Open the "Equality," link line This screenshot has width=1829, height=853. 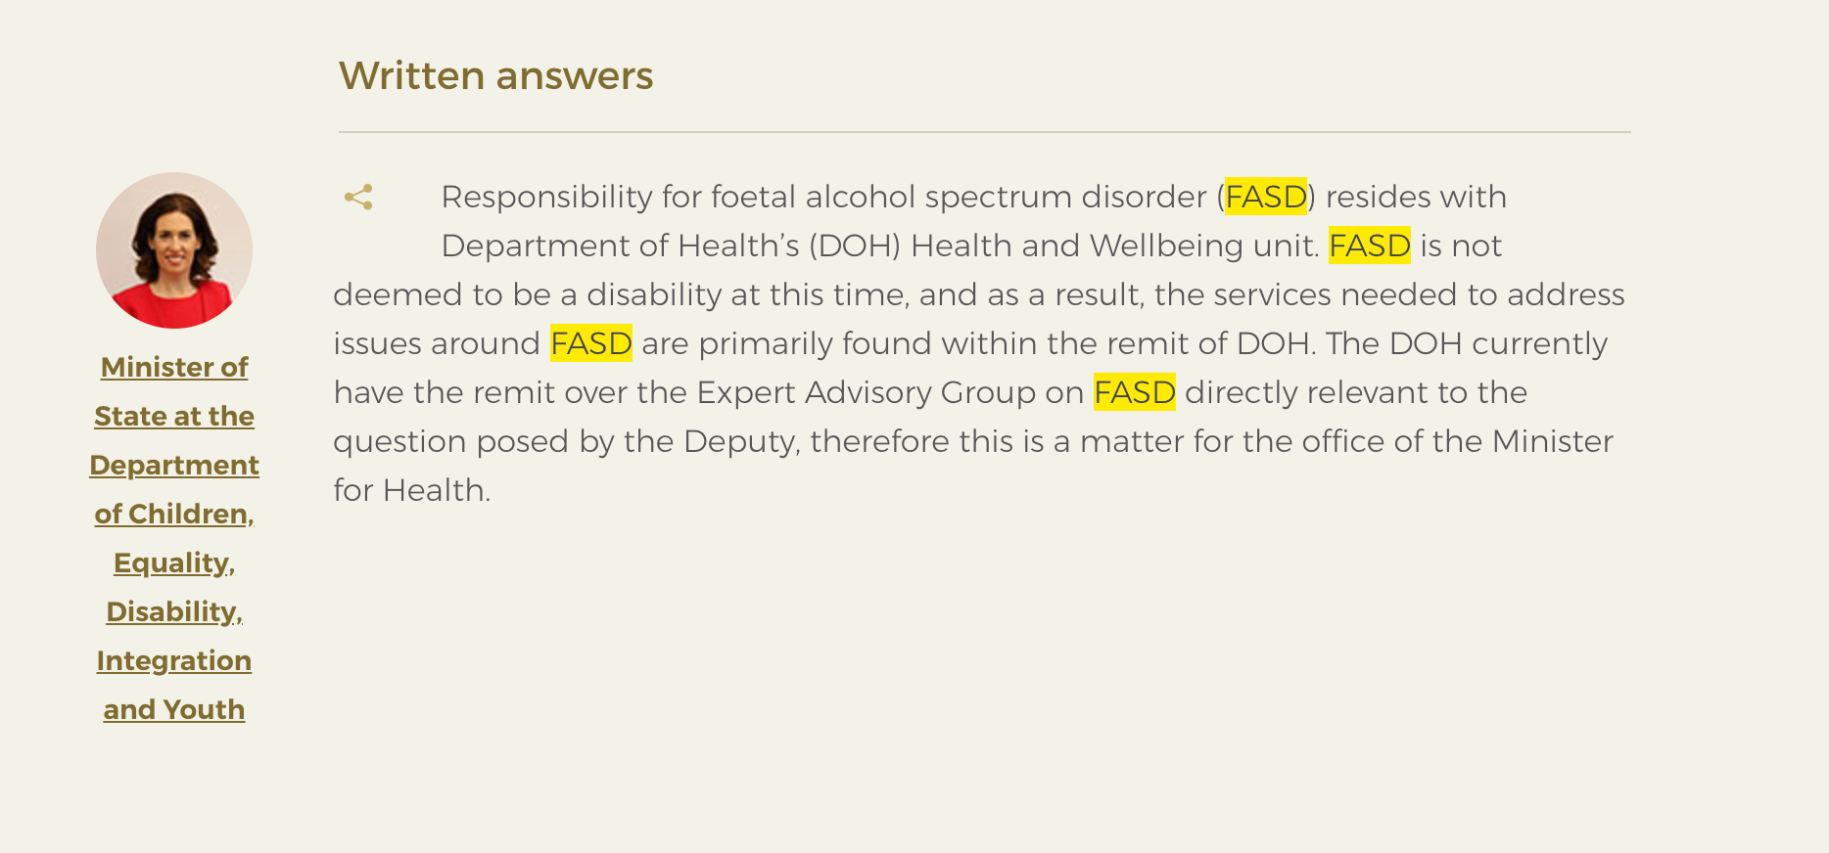click(174, 562)
